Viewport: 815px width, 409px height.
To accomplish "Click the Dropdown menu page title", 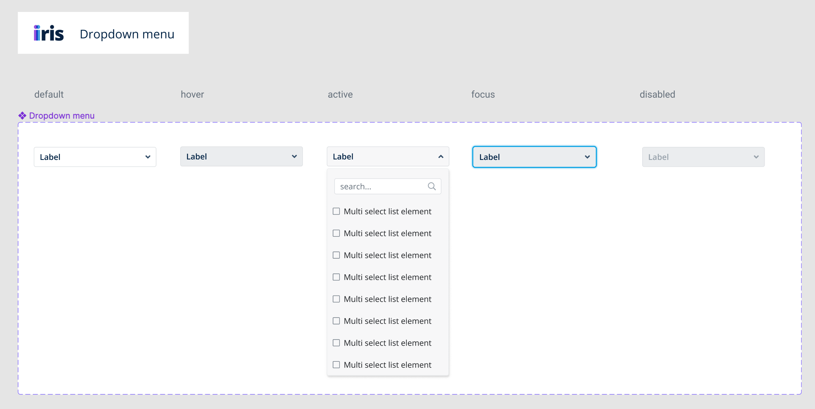I will pos(127,34).
